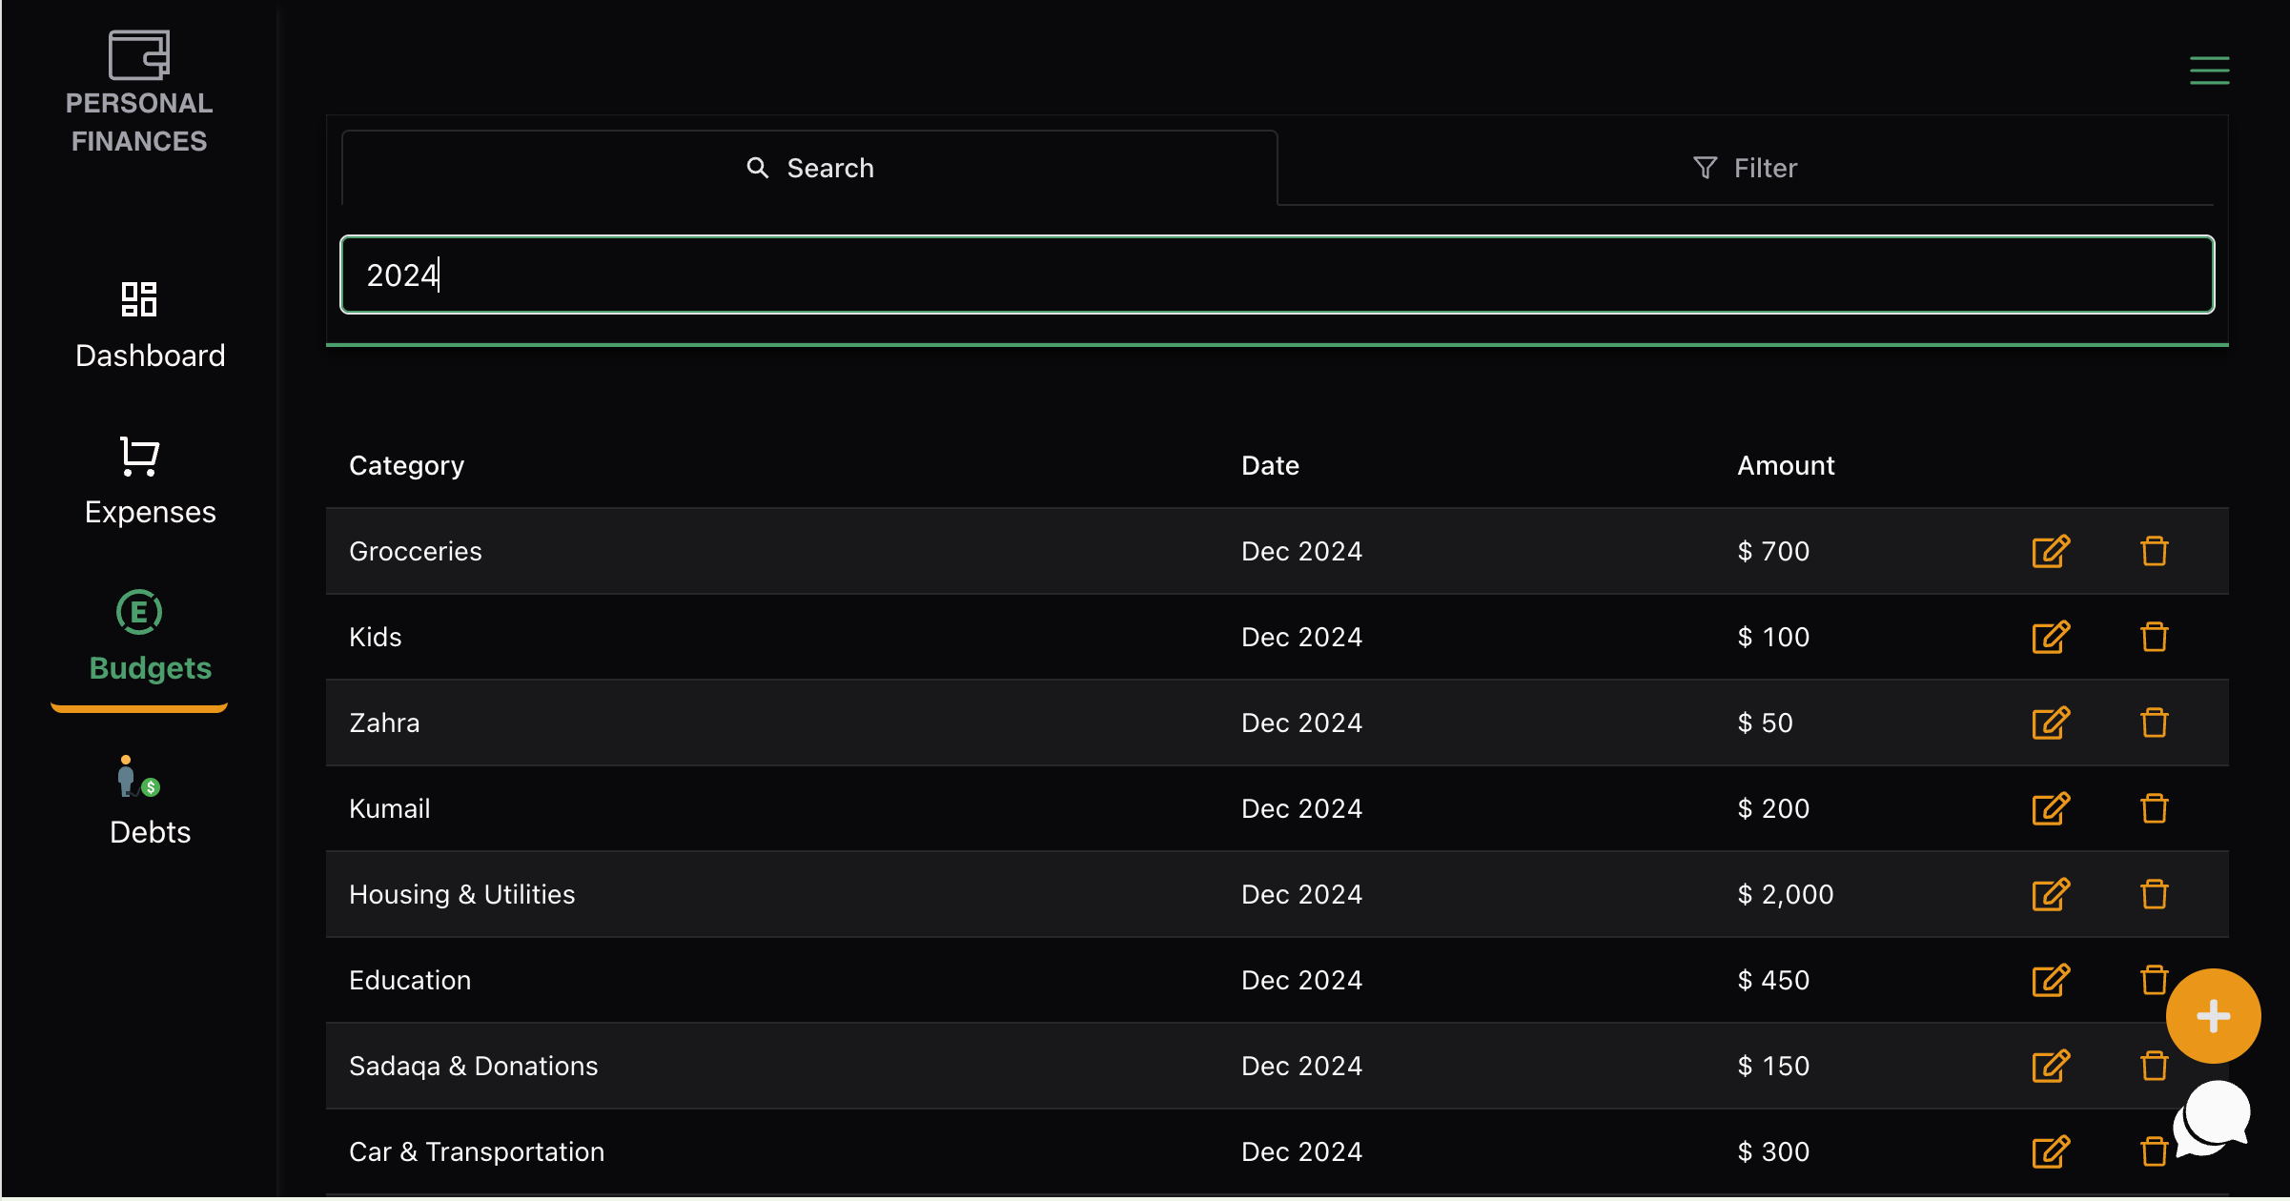Navigate to the Debts page
Screen dimensions: 2290x1201
coord(150,803)
